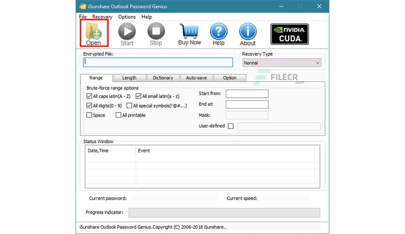Click the Progress indicator bar
The height and width of the screenshot is (234, 405).
pyautogui.click(x=224, y=213)
